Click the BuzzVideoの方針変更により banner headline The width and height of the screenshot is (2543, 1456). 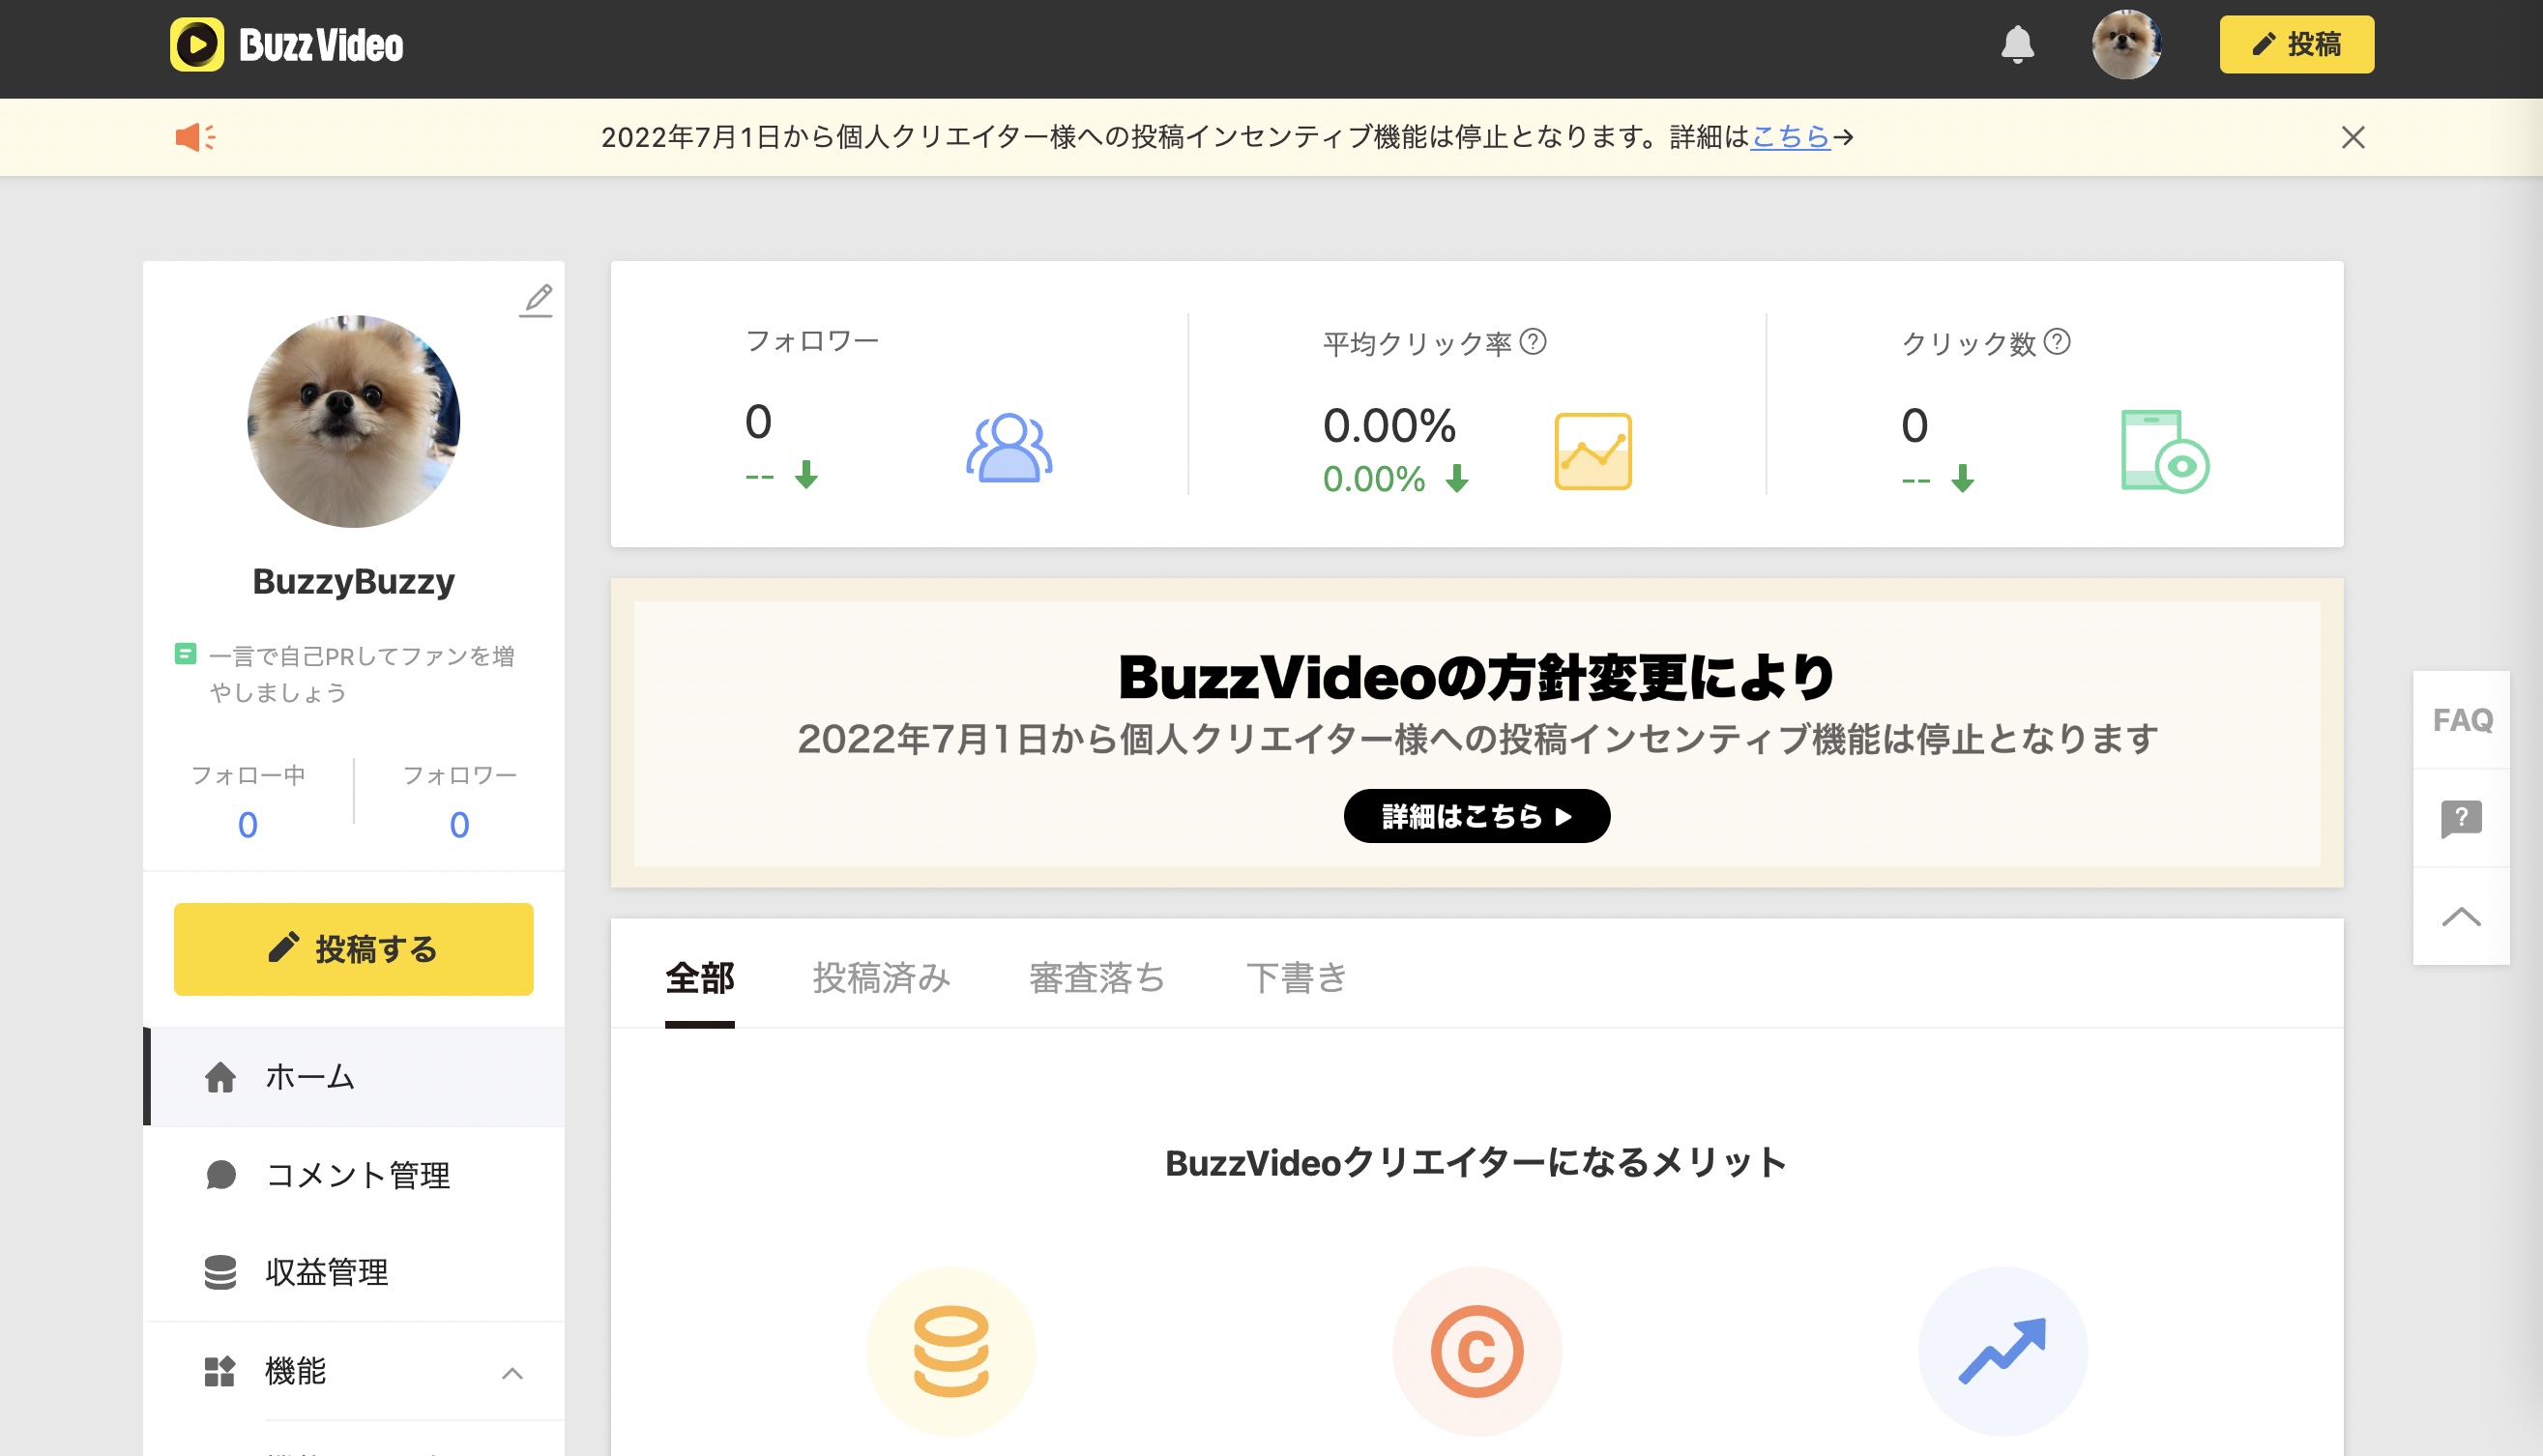point(1477,678)
